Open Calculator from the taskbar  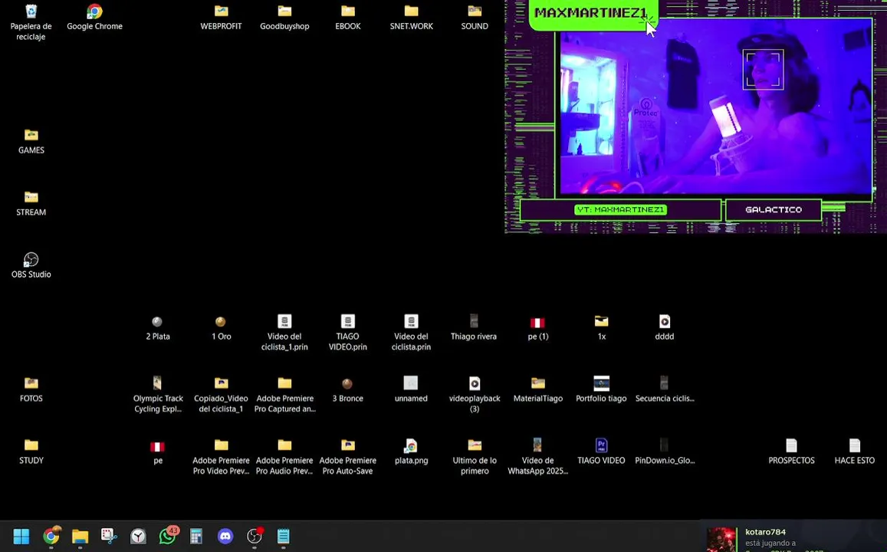point(196,536)
